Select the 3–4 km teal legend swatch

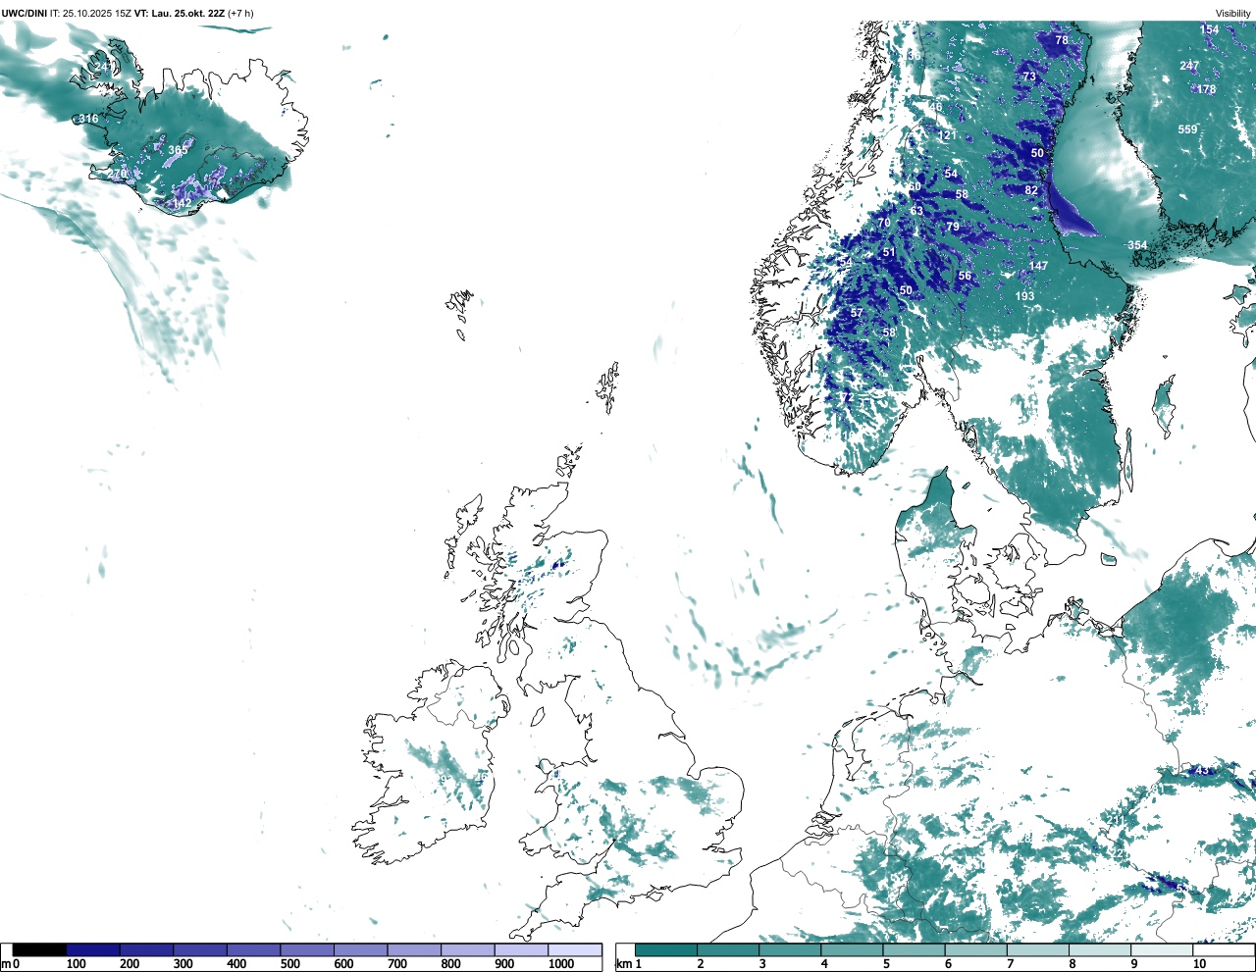coord(790,949)
